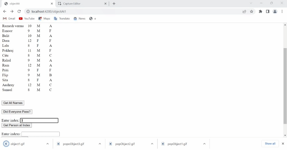The width and height of the screenshot is (287, 150).
Task: Bookmark this tab with star icon
Action: [251, 11]
